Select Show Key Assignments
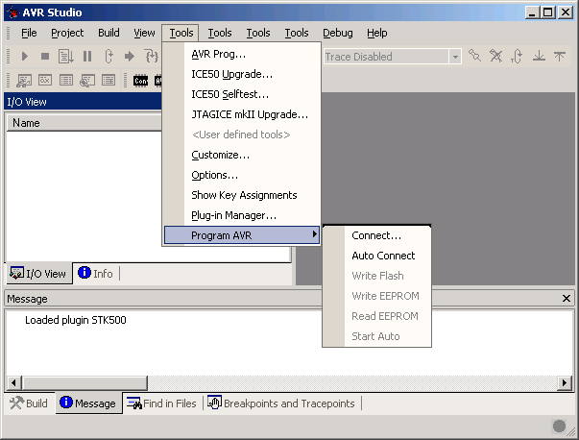Image resolution: width=579 pixels, height=440 pixels. [x=242, y=195]
